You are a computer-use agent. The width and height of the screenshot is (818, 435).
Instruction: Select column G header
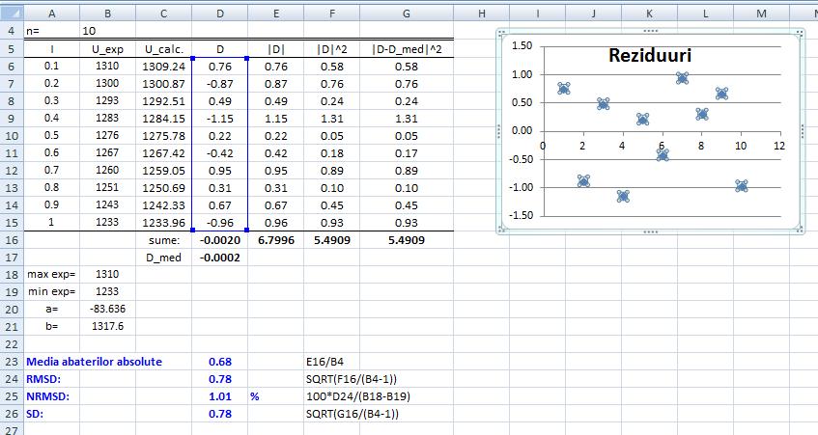coord(407,14)
